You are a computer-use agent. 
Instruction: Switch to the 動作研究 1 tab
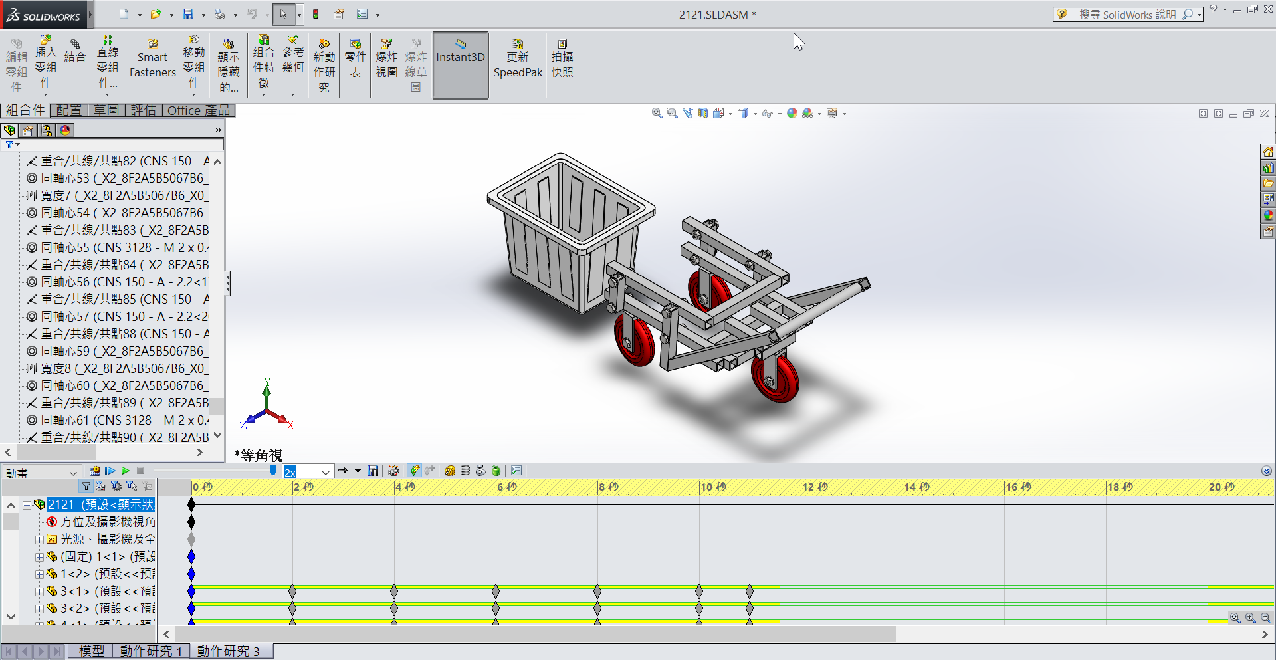(152, 651)
